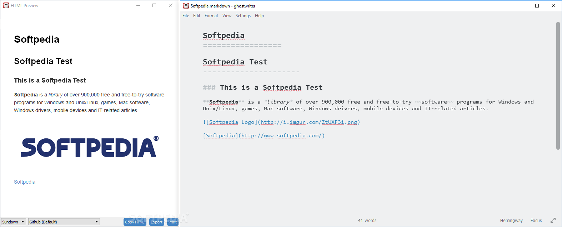Click the 'Softpedia Test' heading in editor
Image resolution: width=562 pixels, height=227 pixels.
click(x=235, y=62)
